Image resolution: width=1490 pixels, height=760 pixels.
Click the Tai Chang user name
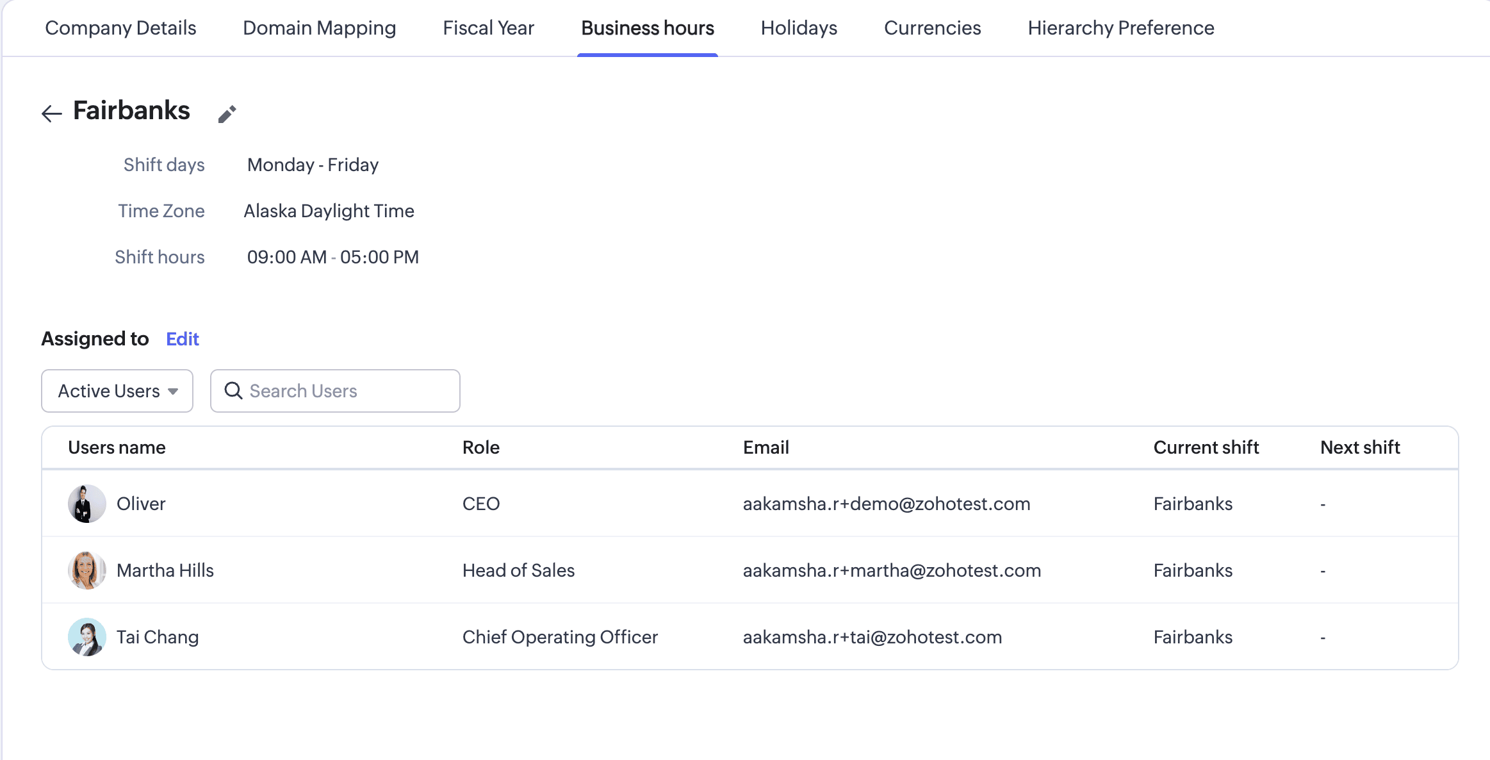pyautogui.click(x=158, y=637)
